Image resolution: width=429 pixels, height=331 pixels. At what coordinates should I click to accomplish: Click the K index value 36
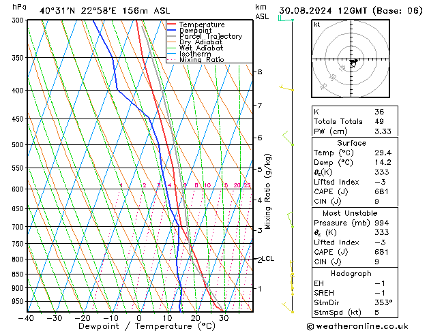coord(379,112)
